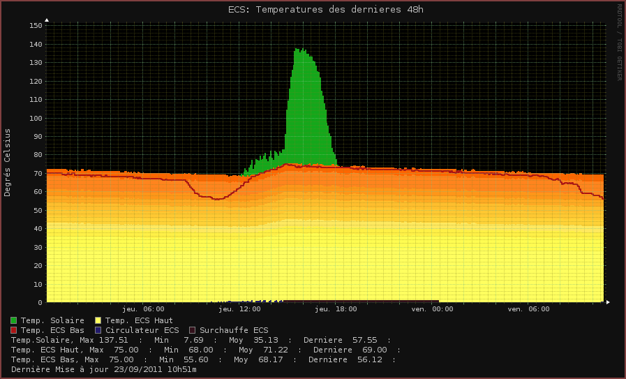Click the ven. 06:00 time label
This screenshot has width=626, height=379.
pos(528,309)
